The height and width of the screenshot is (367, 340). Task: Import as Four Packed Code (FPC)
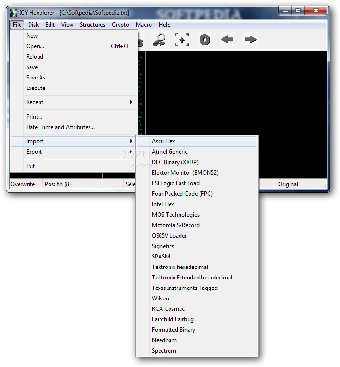pyautogui.click(x=197, y=194)
